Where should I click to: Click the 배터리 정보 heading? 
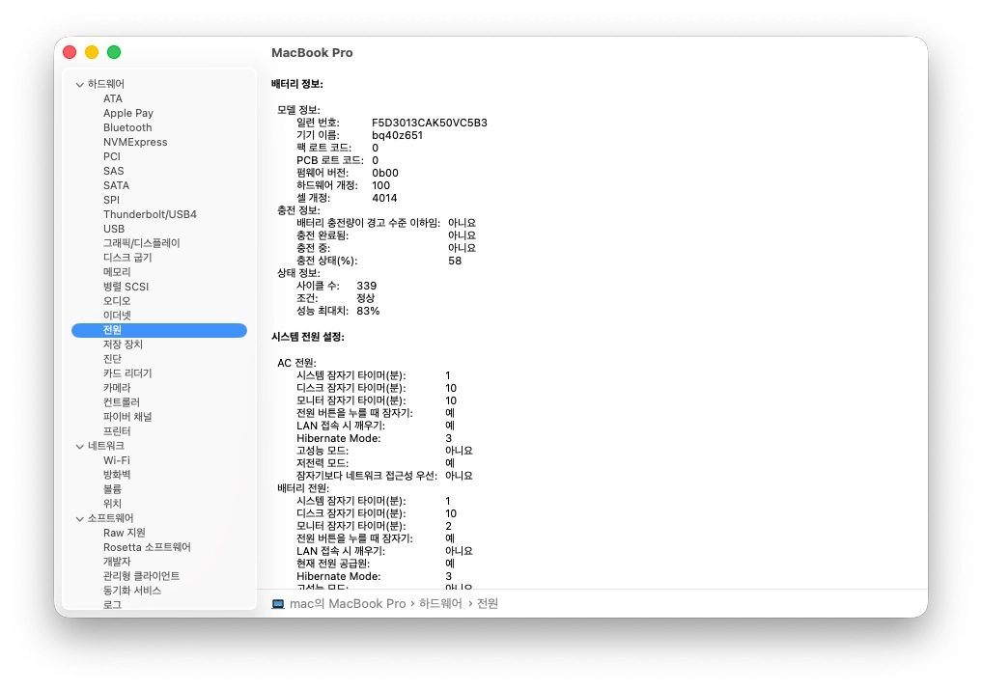(297, 84)
